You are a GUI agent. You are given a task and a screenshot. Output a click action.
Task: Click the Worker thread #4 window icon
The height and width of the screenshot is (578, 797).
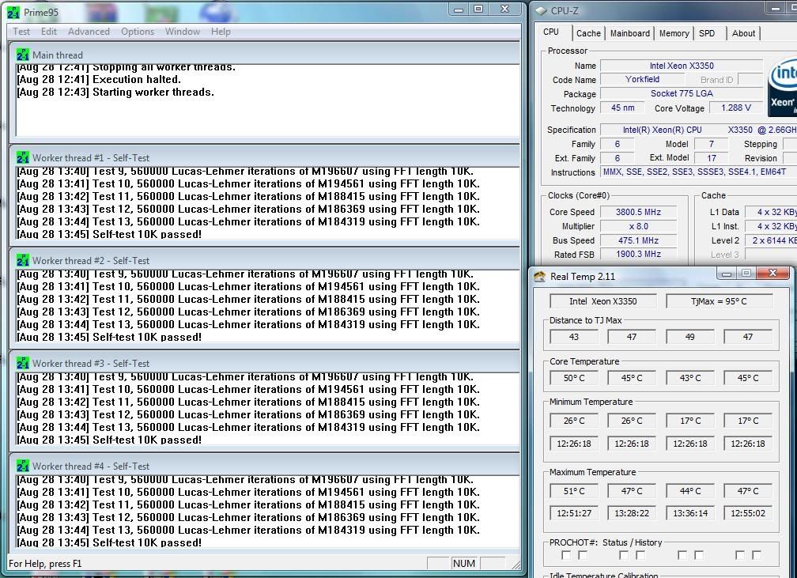coord(23,466)
